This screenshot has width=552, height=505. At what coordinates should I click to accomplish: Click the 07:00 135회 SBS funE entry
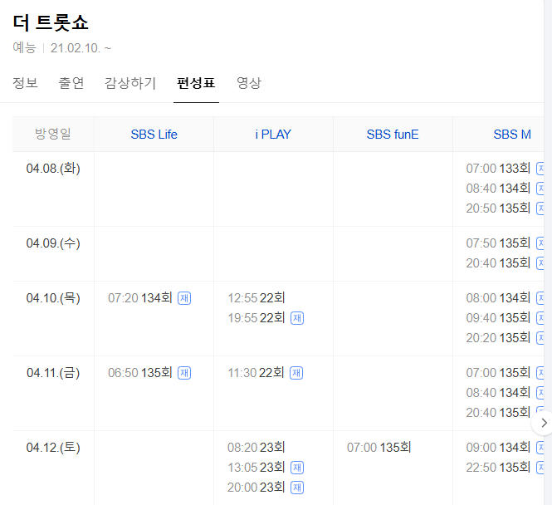click(x=379, y=447)
